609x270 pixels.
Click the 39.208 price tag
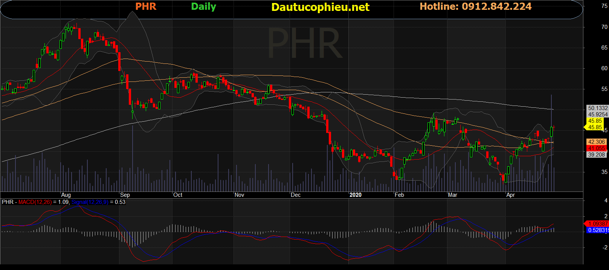597,155
